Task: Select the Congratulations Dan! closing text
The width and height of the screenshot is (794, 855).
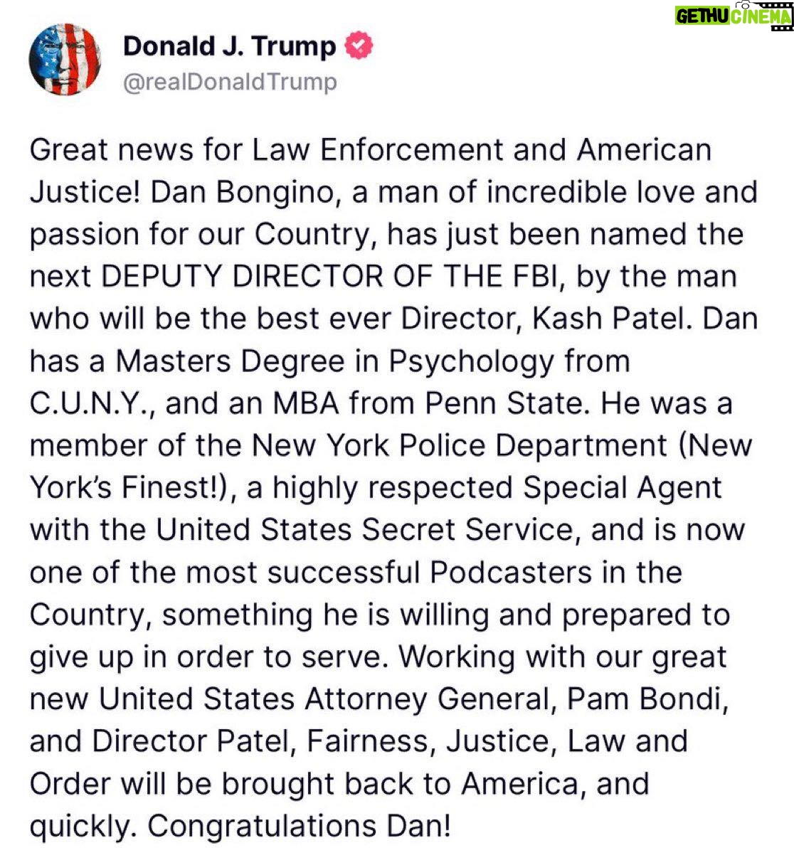Action: point(299,826)
